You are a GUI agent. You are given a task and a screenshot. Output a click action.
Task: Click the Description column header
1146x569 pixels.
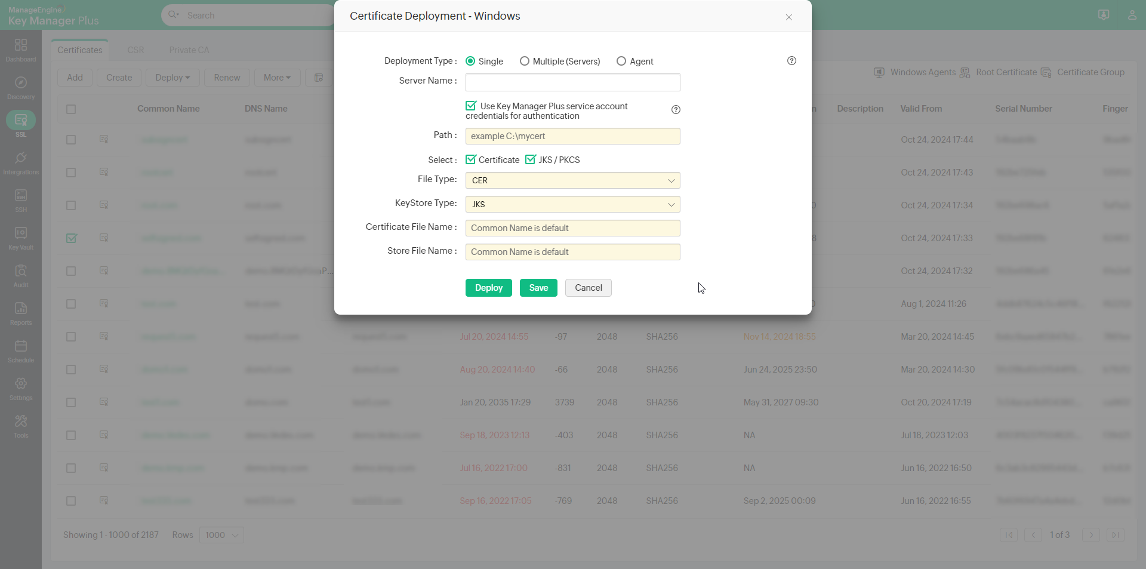coord(860,109)
